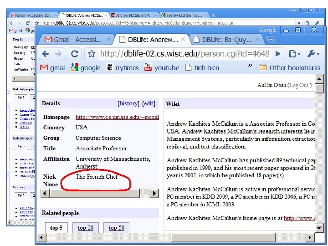Open Other bookmarks folder
Screen dimensions: 328x246
pyautogui.click(x=290, y=67)
